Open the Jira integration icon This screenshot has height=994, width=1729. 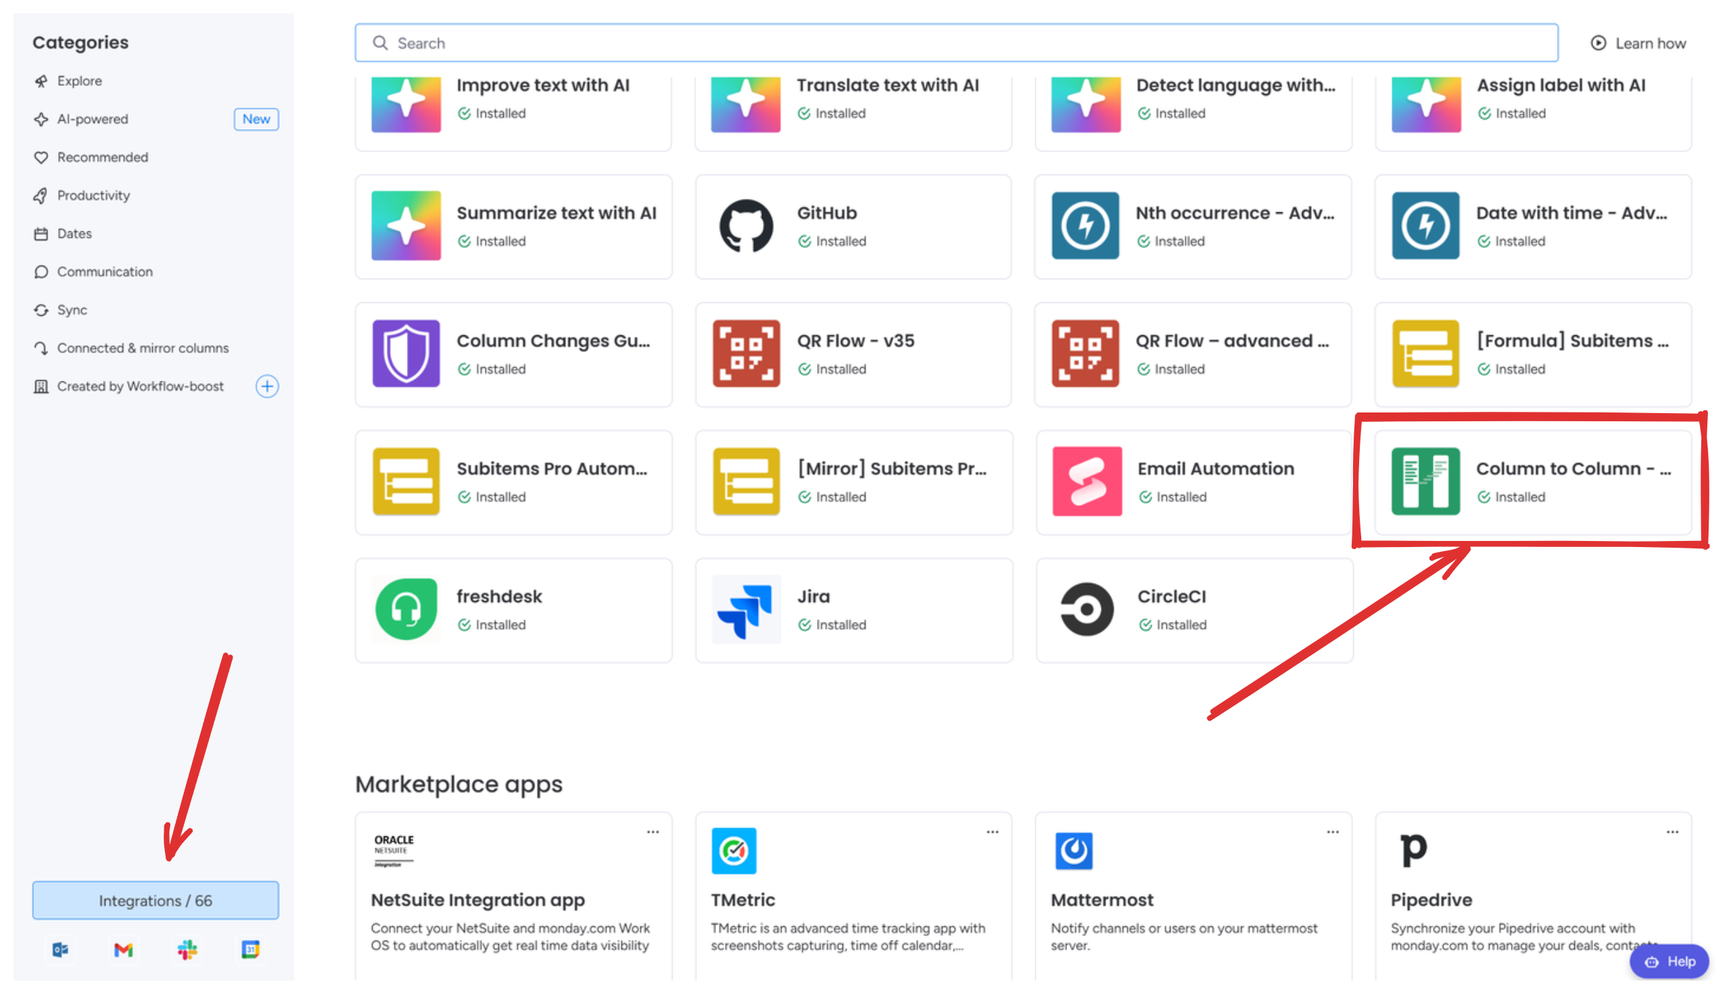(745, 610)
